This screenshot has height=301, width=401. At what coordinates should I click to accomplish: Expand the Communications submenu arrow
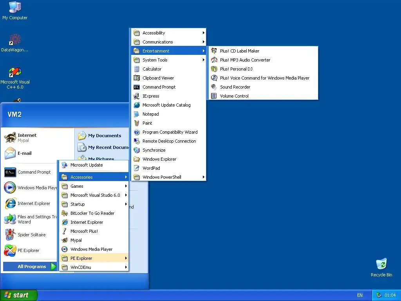click(203, 42)
